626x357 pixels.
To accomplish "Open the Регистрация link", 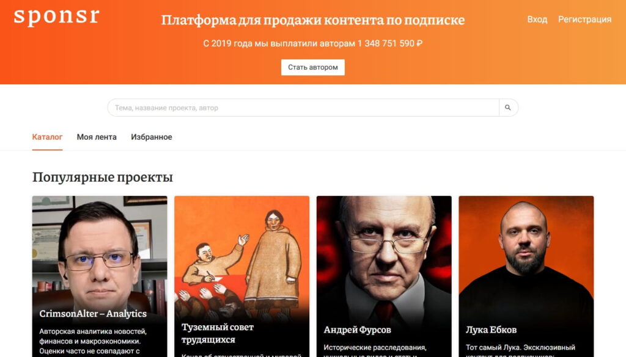I will [584, 20].
